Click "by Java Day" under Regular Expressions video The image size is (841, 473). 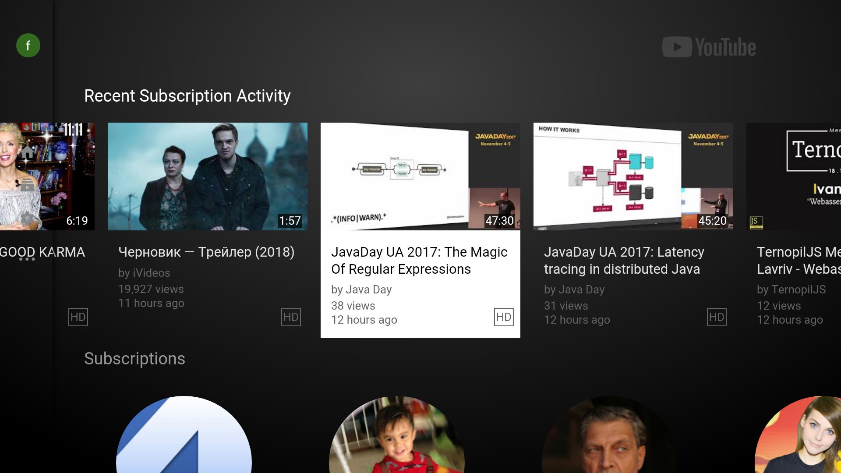click(361, 289)
